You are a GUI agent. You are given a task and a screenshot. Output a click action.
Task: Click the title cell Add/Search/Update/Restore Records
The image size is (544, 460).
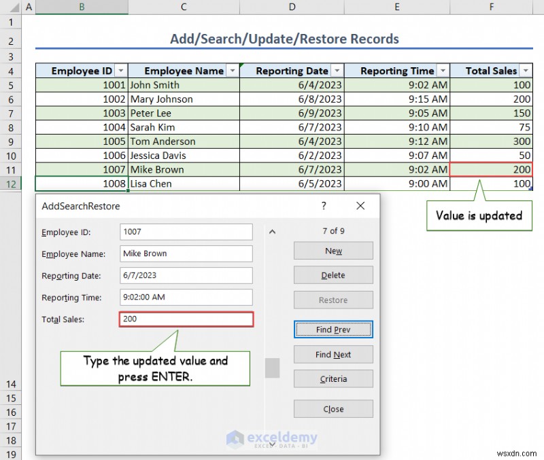click(284, 39)
